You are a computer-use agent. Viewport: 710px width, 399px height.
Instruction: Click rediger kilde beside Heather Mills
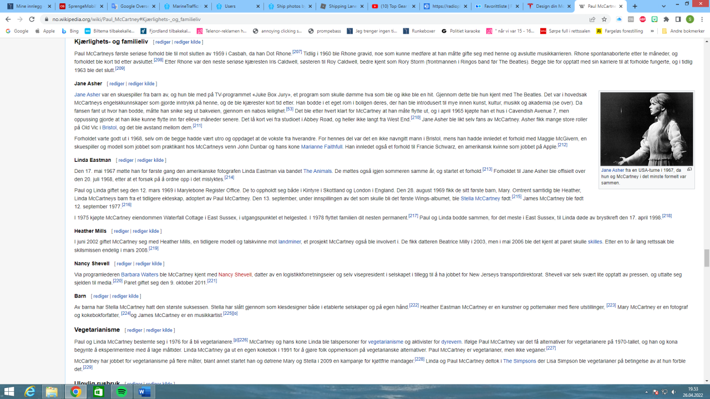point(146,231)
